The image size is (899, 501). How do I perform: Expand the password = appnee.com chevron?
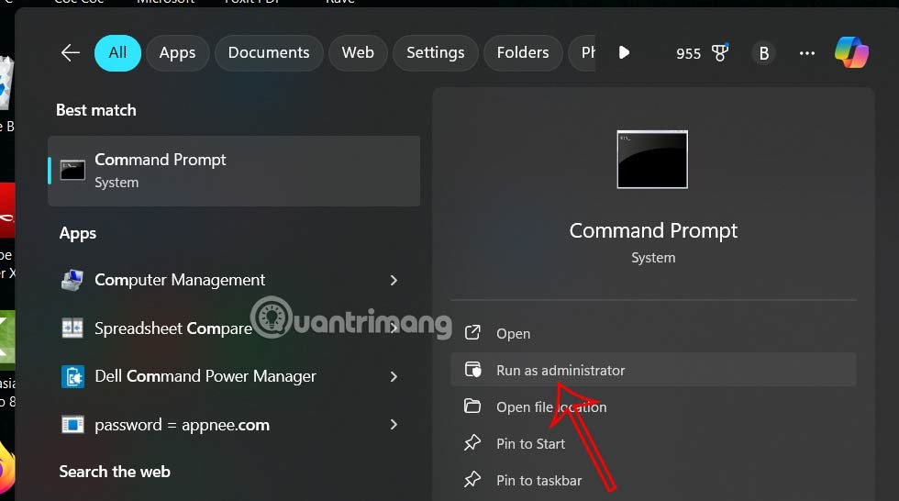pyautogui.click(x=394, y=424)
